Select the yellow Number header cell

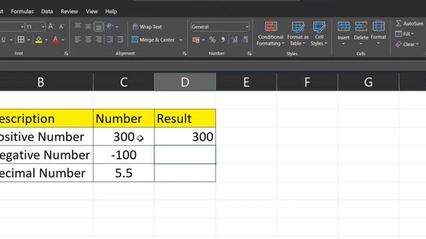tap(124, 118)
